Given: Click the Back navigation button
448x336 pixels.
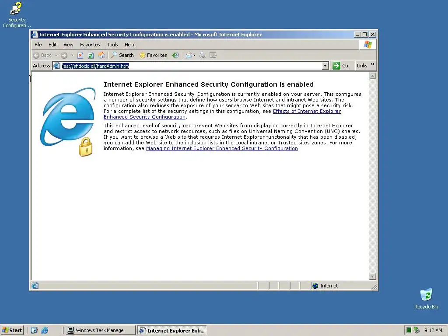Looking at the screenshot, I should [42, 55].
